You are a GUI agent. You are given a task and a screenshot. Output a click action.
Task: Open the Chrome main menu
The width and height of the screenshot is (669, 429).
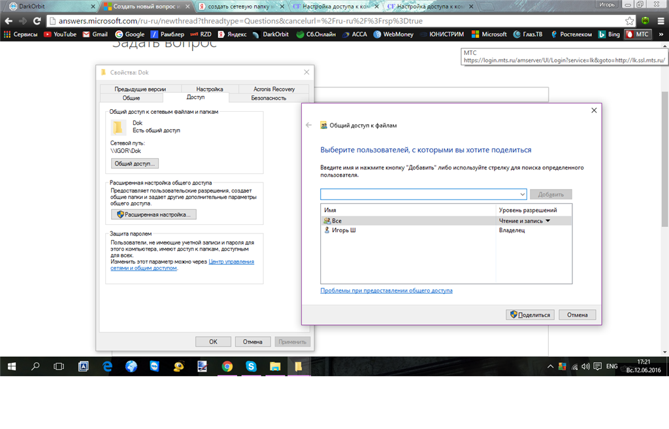click(x=661, y=21)
